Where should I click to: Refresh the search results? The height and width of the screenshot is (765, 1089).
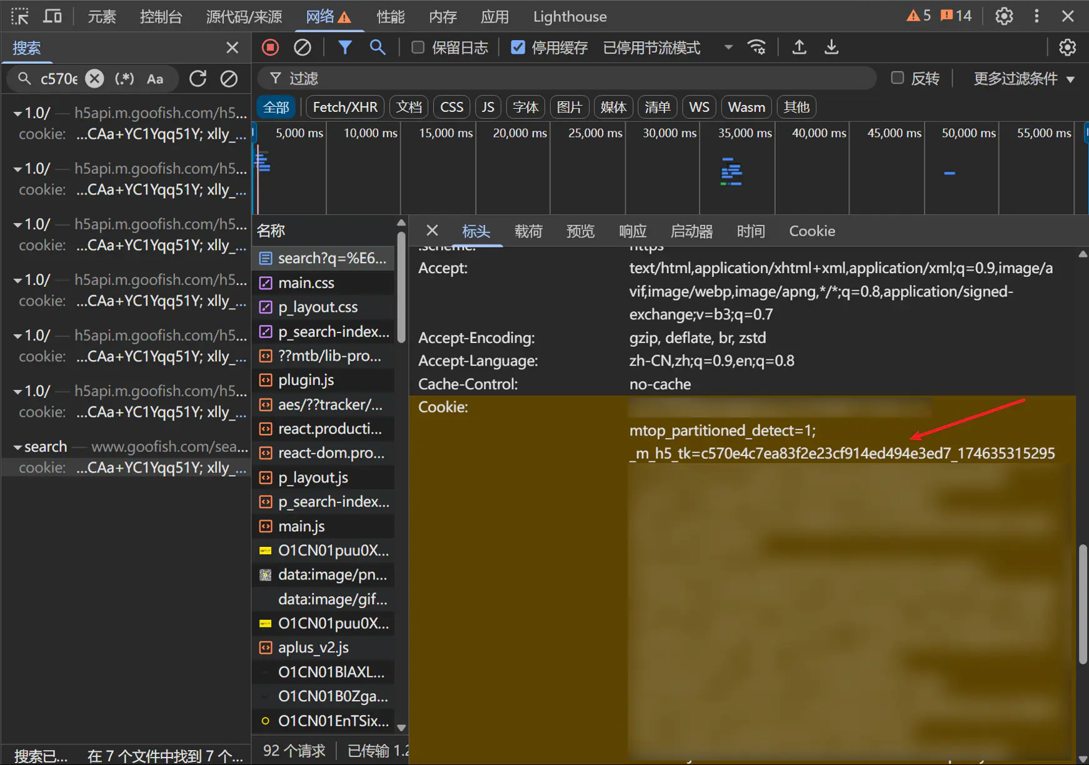coord(198,79)
